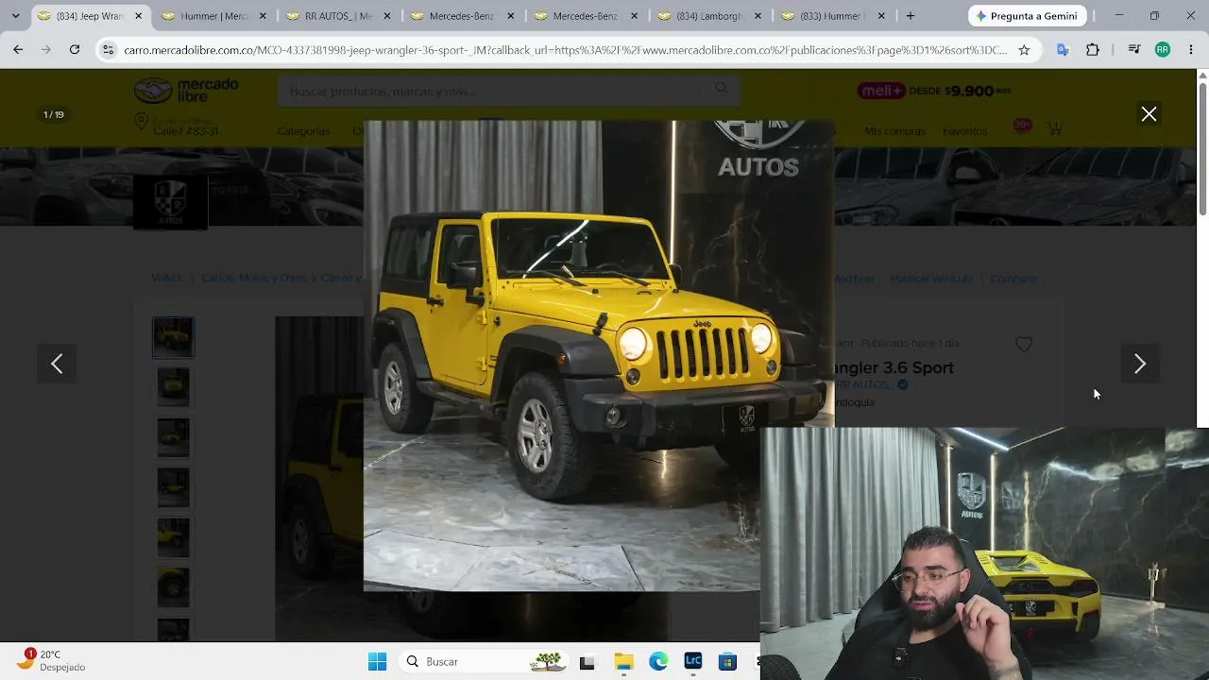Screen dimensions: 1209x680
Task: Click the "Compartir" link
Action: (x=1013, y=279)
